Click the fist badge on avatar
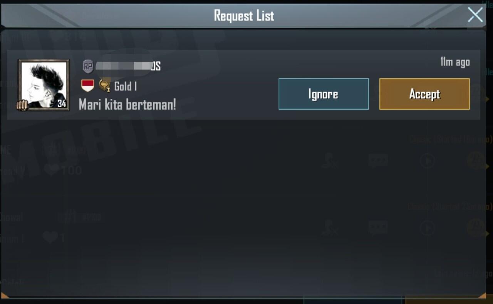This screenshot has width=493, height=304. pos(22,105)
